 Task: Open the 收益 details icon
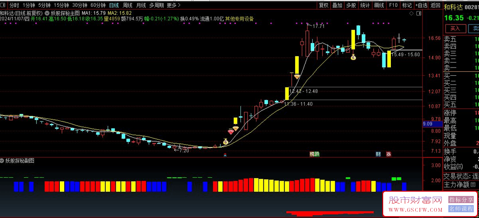(x=460, y=167)
